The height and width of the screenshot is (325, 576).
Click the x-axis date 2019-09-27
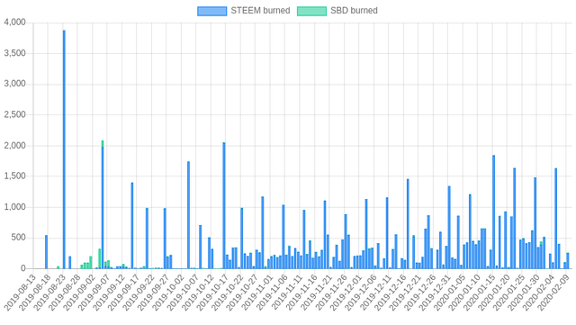154,293
